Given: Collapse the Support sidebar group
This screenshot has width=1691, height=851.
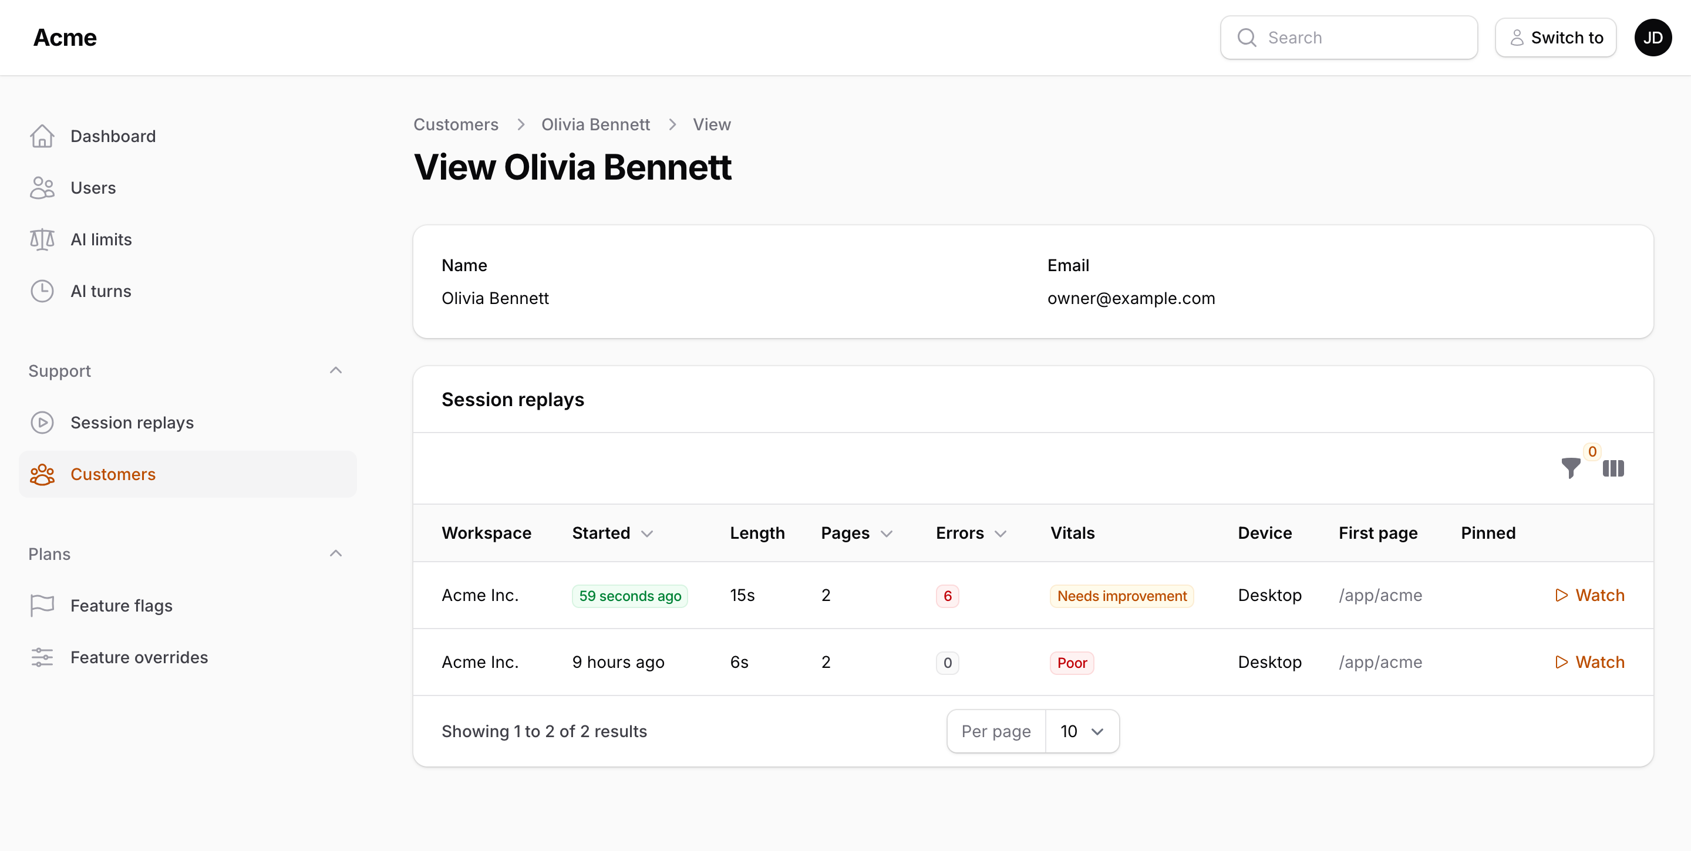Looking at the screenshot, I should point(335,371).
